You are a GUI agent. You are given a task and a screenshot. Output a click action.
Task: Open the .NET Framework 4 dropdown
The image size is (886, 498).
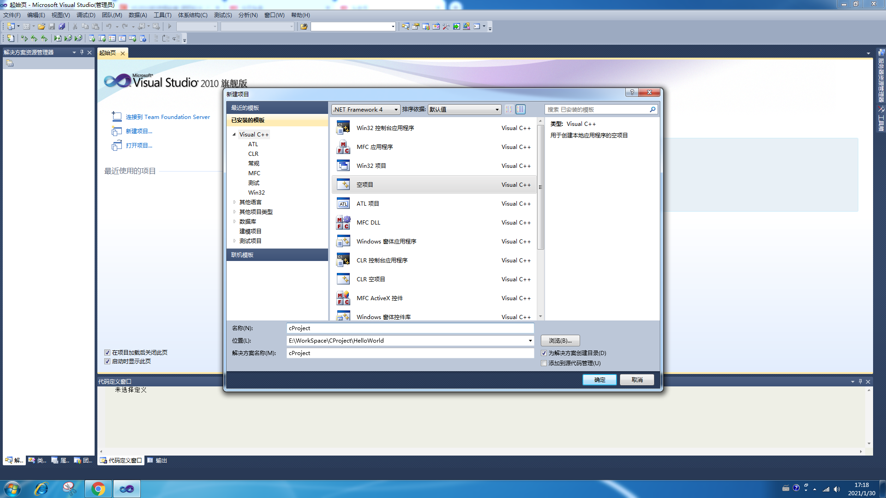tap(365, 110)
